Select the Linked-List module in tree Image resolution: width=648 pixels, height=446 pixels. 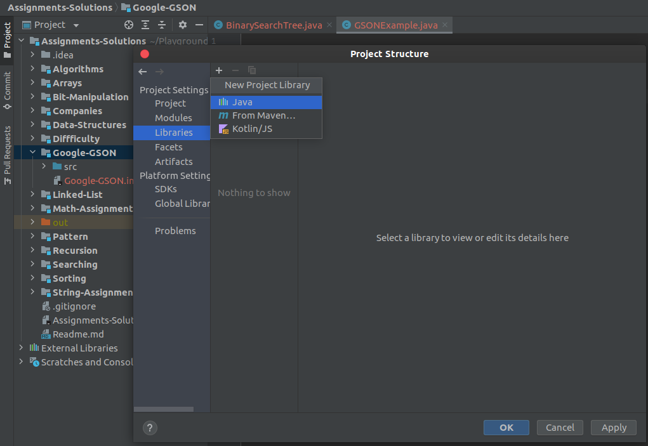[x=77, y=195]
